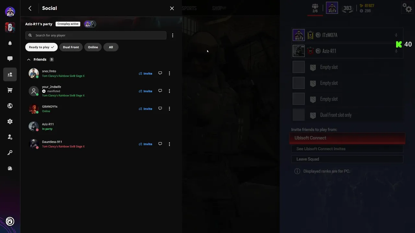Go back using the Social arrow

[30, 8]
